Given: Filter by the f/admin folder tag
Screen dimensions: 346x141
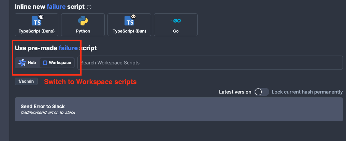Looking at the screenshot, I should tap(26, 81).
